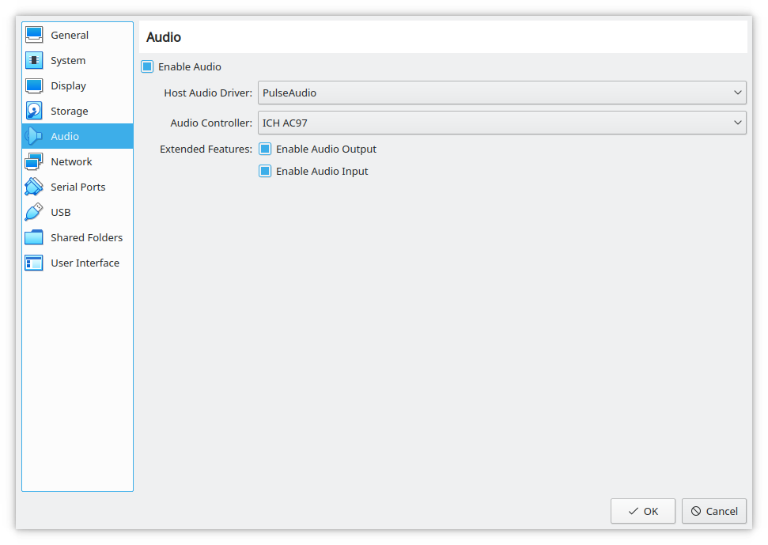Click the General monitor icon in sidebar

[34, 35]
